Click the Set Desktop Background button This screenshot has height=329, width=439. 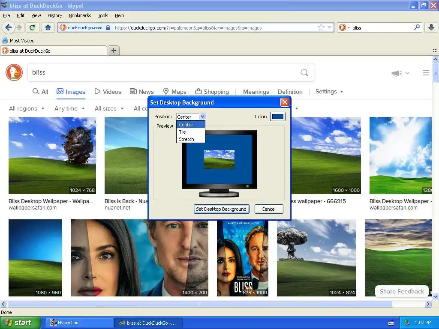(221, 209)
